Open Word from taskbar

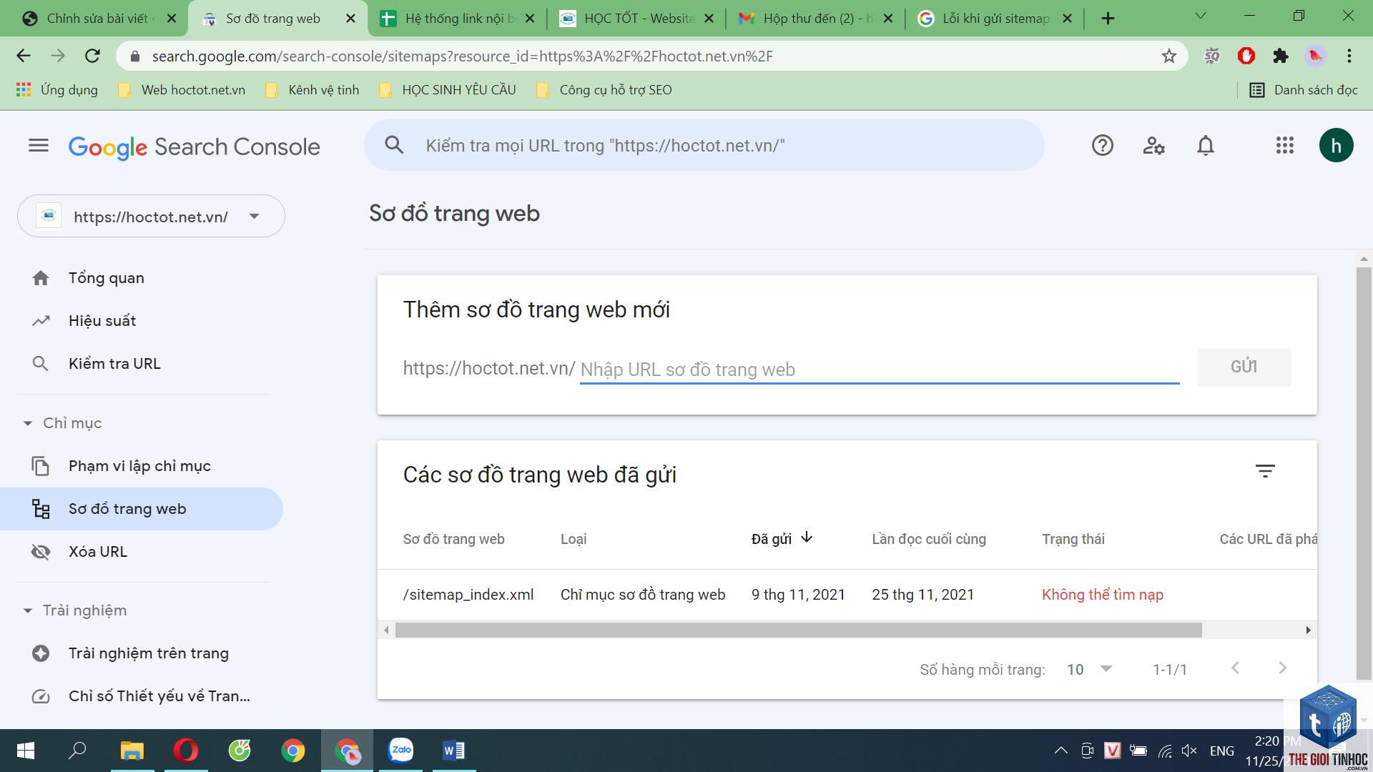pos(454,751)
